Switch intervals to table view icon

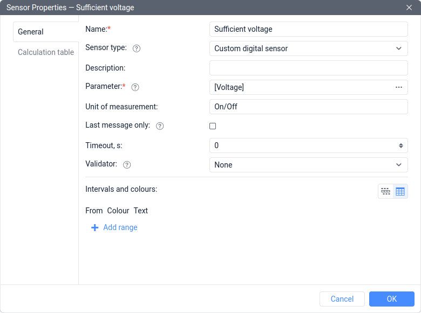[400, 191]
